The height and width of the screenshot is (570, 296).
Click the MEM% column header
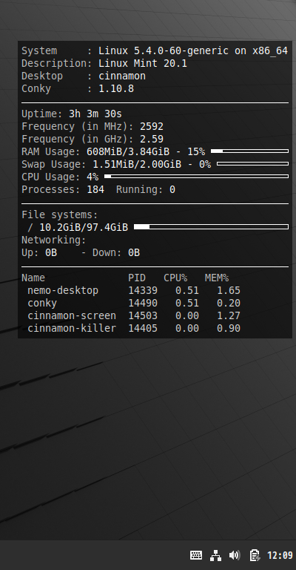pyautogui.click(x=217, y=278)
